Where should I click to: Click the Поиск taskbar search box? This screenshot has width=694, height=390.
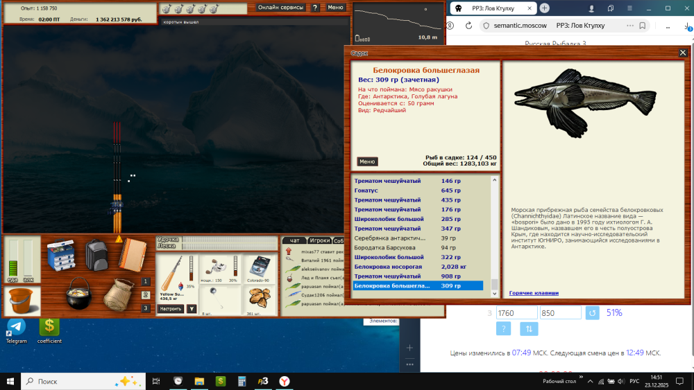(83, 381)
